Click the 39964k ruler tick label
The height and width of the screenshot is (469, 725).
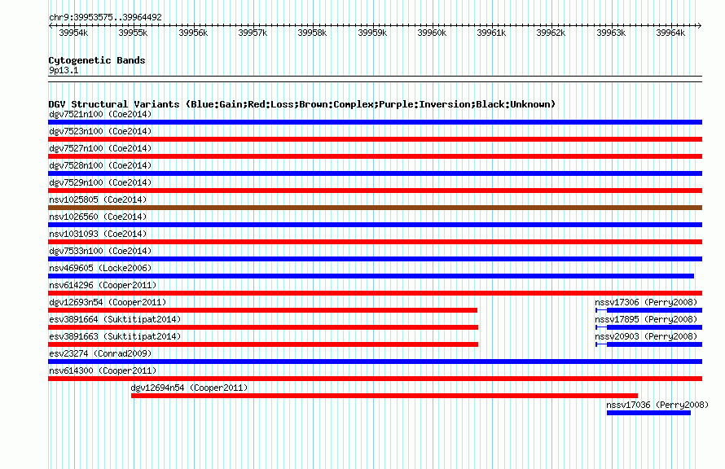[670, 33]
